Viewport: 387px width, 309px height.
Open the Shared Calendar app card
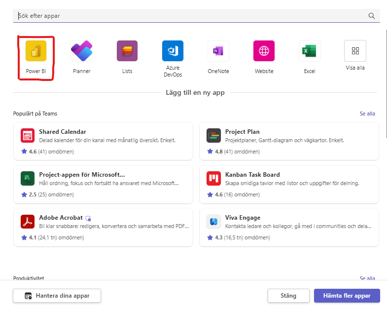(103, 142)
